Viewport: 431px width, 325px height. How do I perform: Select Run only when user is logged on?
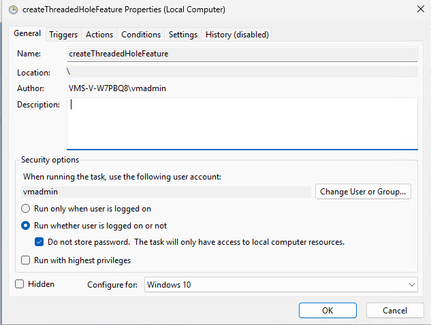pos(26,209)
